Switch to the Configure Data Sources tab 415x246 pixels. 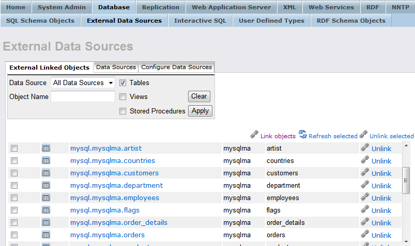click(176, 67)
